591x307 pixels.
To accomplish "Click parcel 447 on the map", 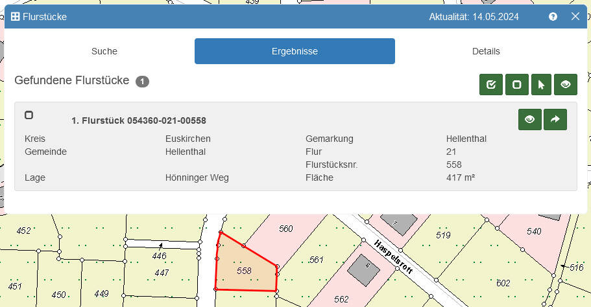I will (x=161, y=273).
